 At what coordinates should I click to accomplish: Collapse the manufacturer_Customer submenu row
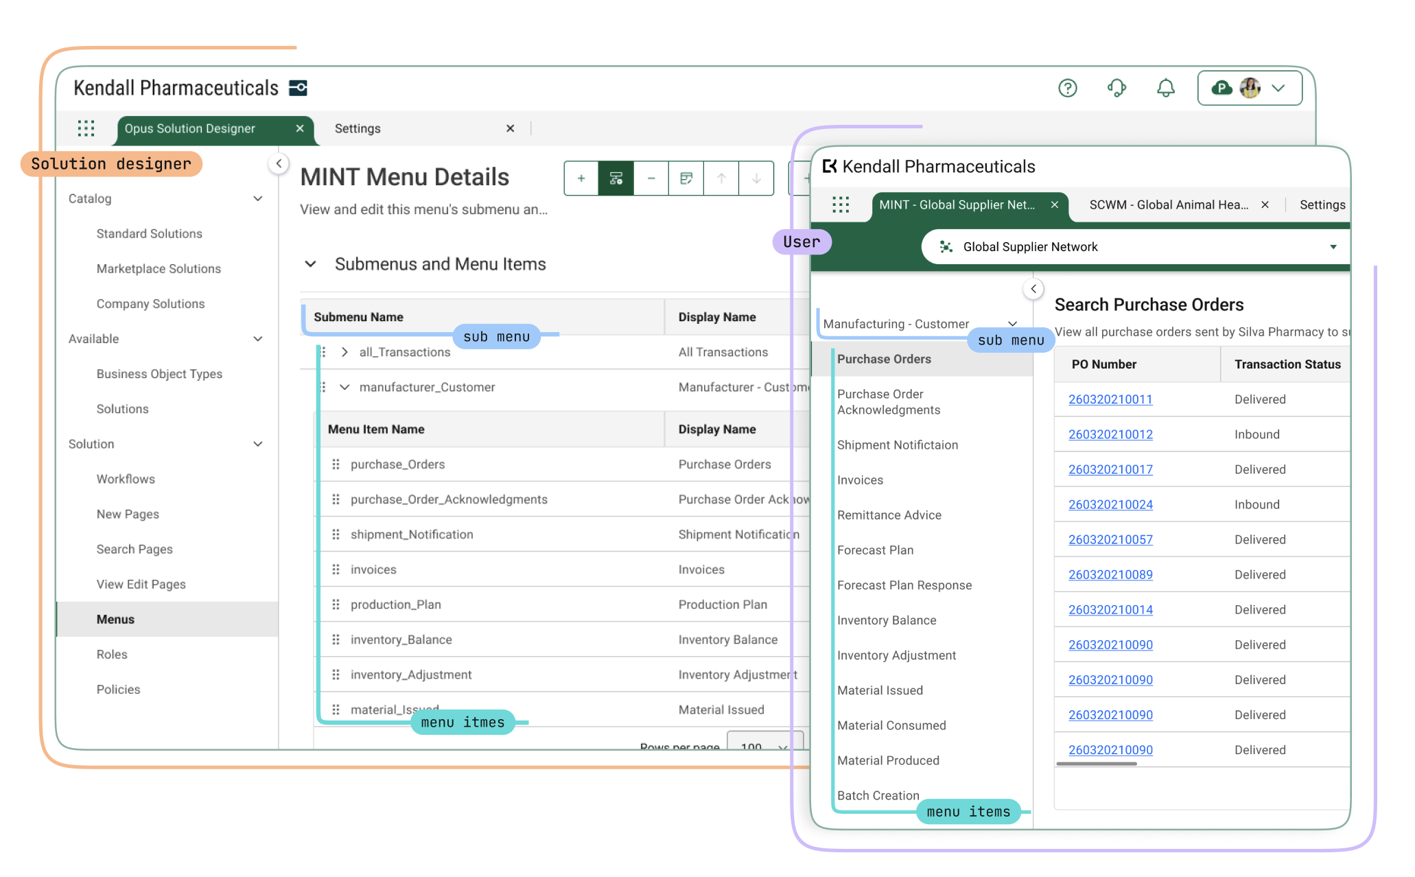344,387
